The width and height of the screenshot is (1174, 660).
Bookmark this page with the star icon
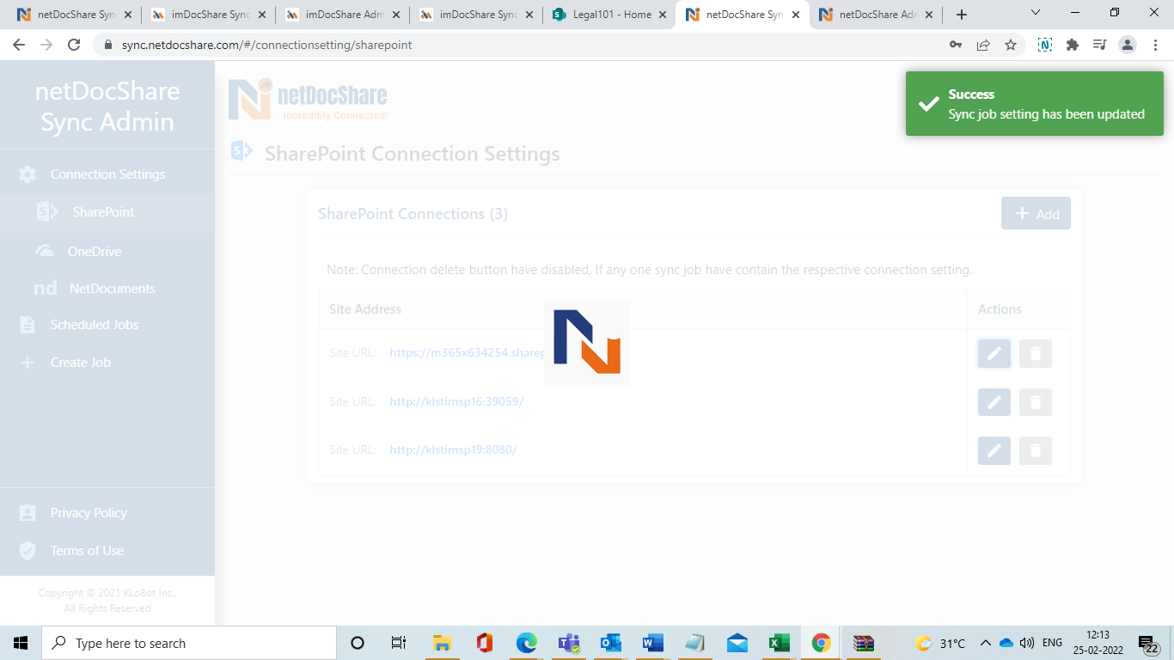pos(1011,45)
